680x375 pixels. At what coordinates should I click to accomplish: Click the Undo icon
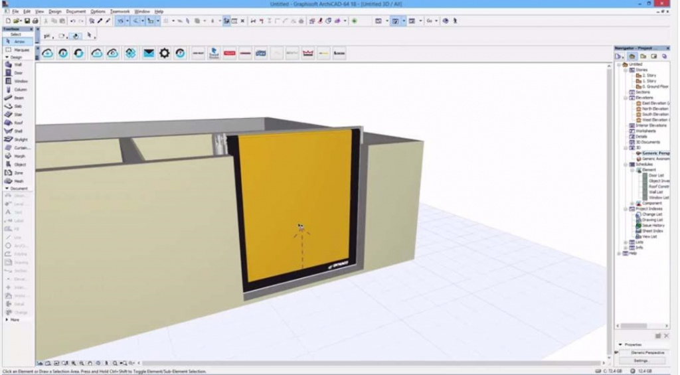[73, 21]
